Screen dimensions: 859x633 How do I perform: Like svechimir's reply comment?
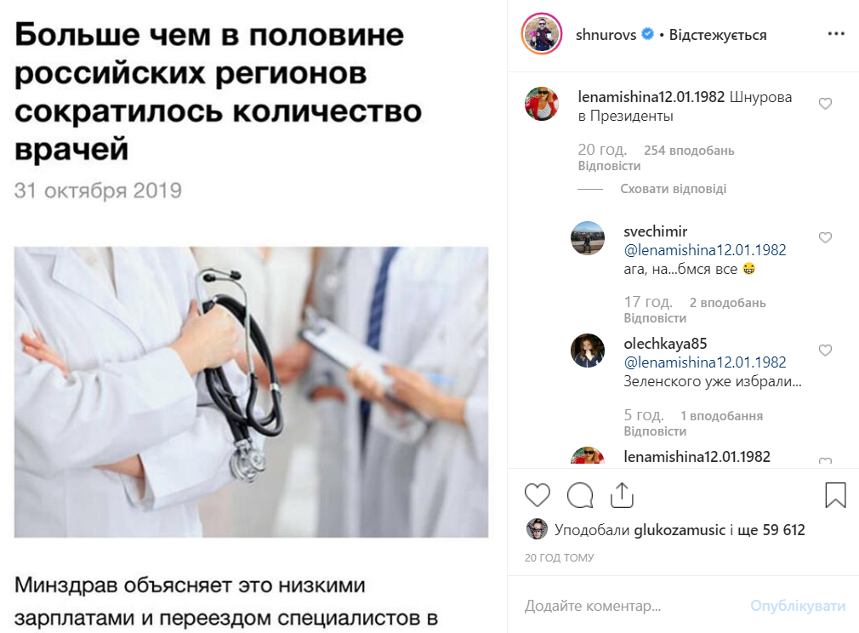[x=825, y=237]
